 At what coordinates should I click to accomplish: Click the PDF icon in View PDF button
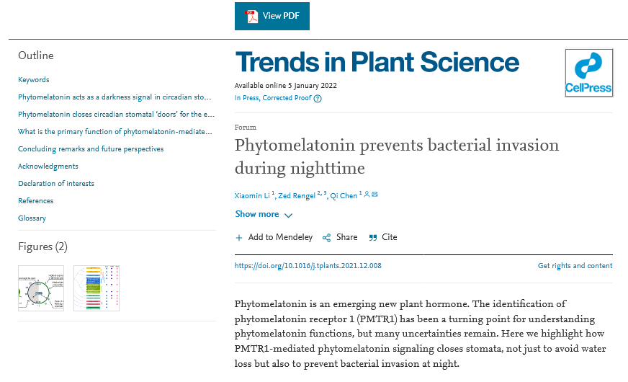[251, 16]
